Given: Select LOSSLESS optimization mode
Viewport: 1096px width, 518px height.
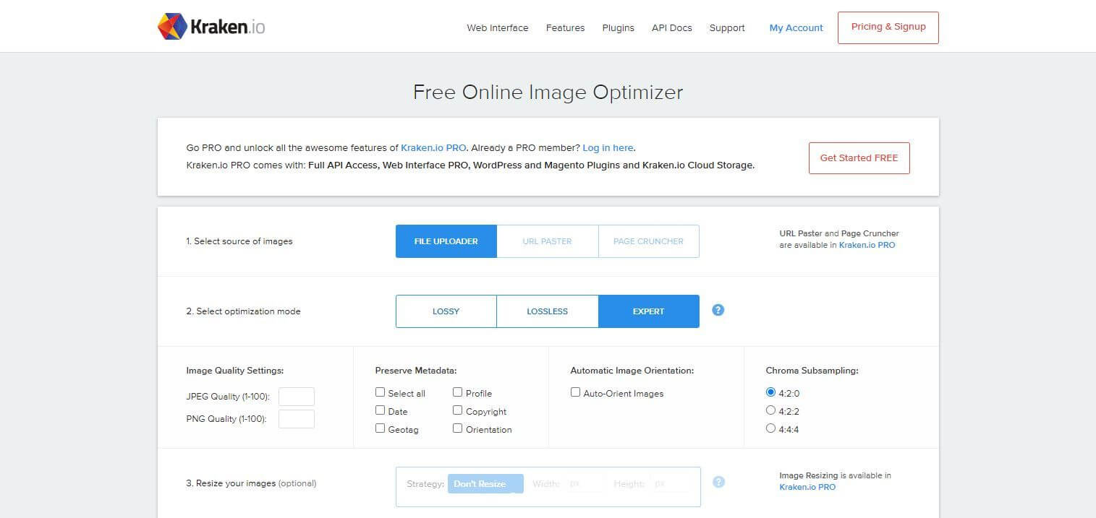Looking at the screenshot, I should (x=547, y=311).
